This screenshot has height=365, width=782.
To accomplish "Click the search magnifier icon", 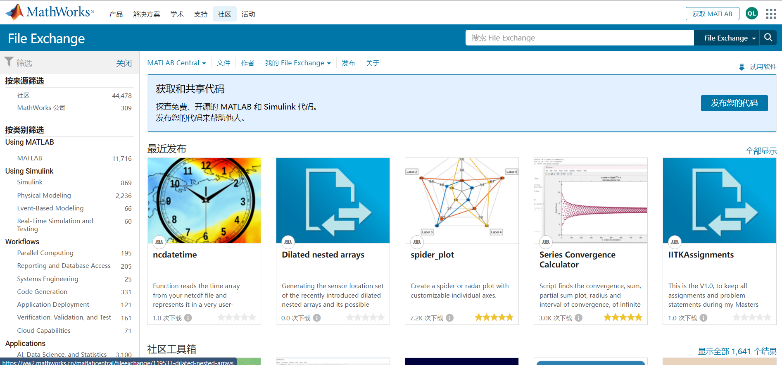I will (x=768, y=38).
